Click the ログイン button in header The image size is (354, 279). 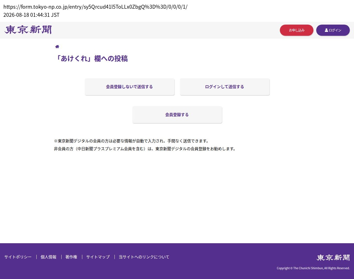point(333,30)
